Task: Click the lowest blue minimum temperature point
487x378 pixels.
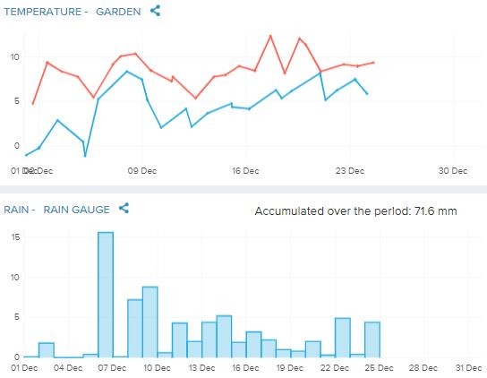Action: [x=85, y=156]
